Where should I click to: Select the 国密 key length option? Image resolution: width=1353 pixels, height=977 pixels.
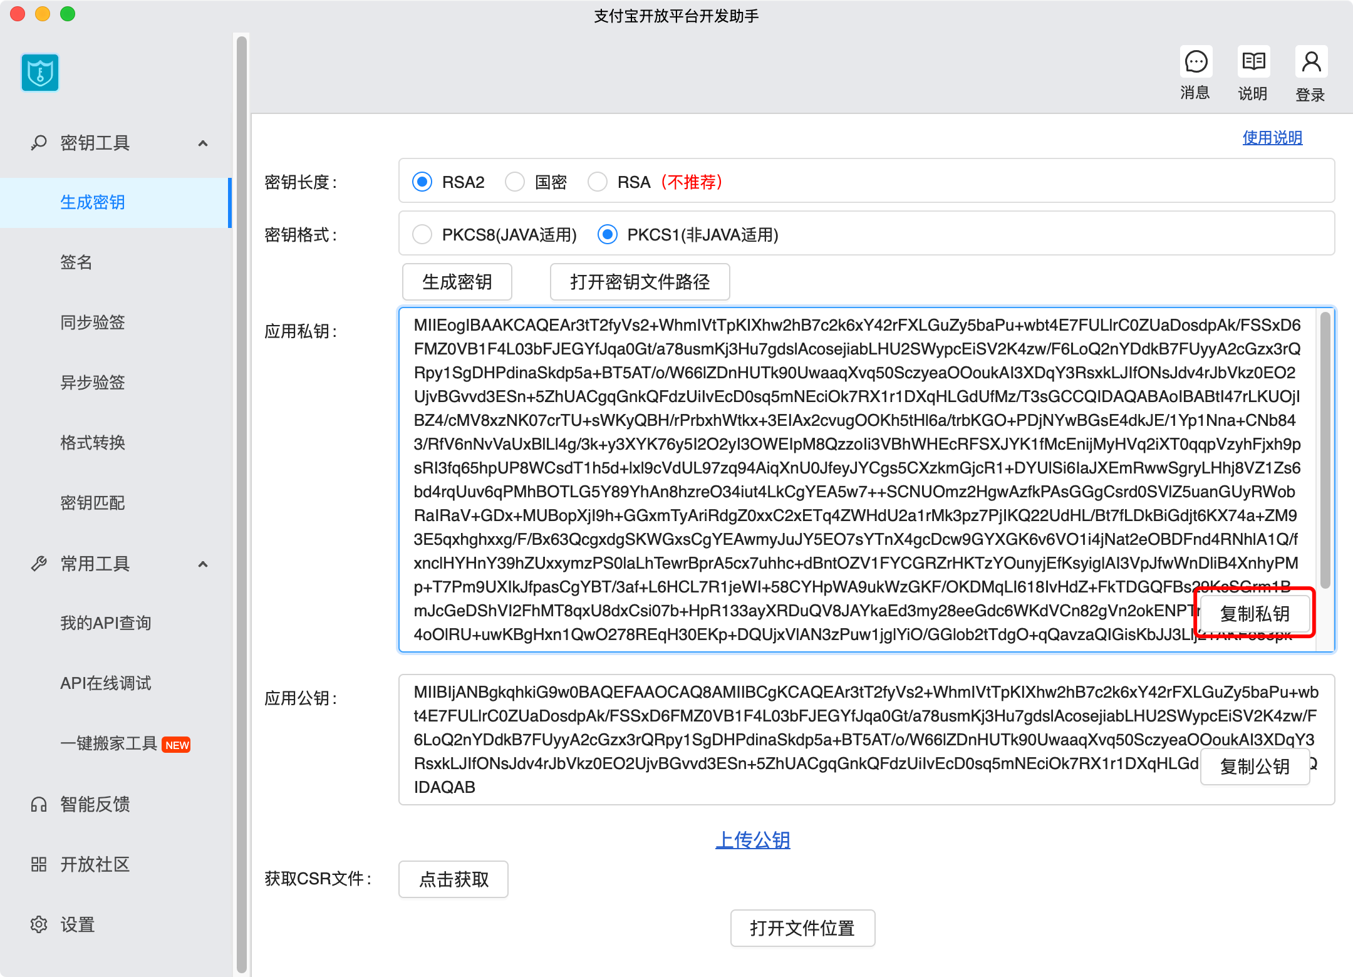pos(515,182)
